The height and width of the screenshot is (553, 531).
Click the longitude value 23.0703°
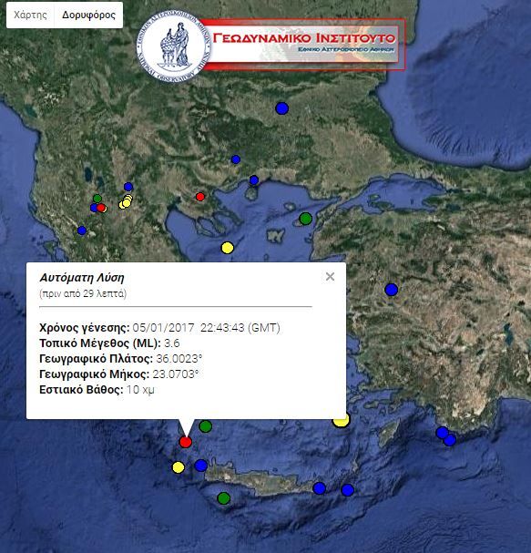(x=176, y=374)
